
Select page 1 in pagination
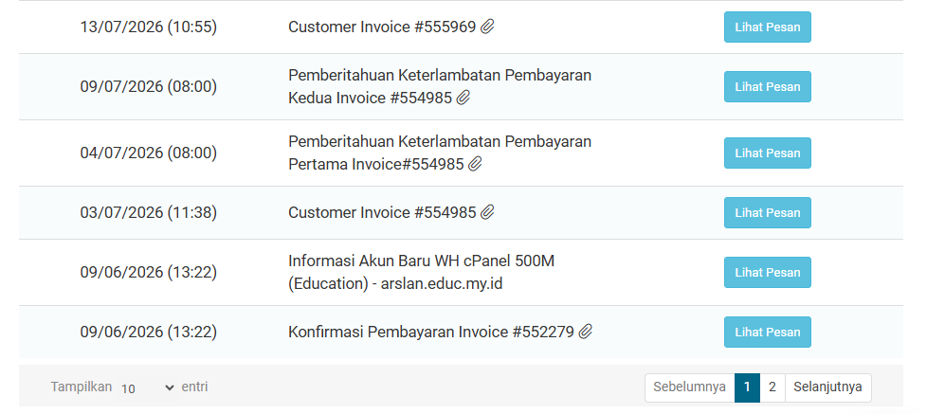coord(747,387)
